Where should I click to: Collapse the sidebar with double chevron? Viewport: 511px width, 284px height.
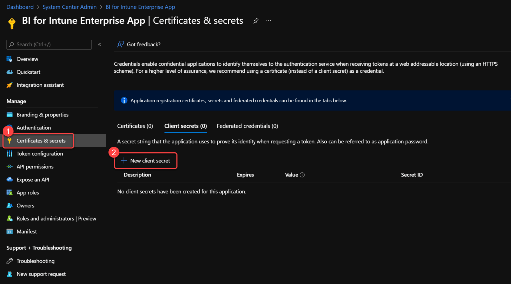point(100,45)
